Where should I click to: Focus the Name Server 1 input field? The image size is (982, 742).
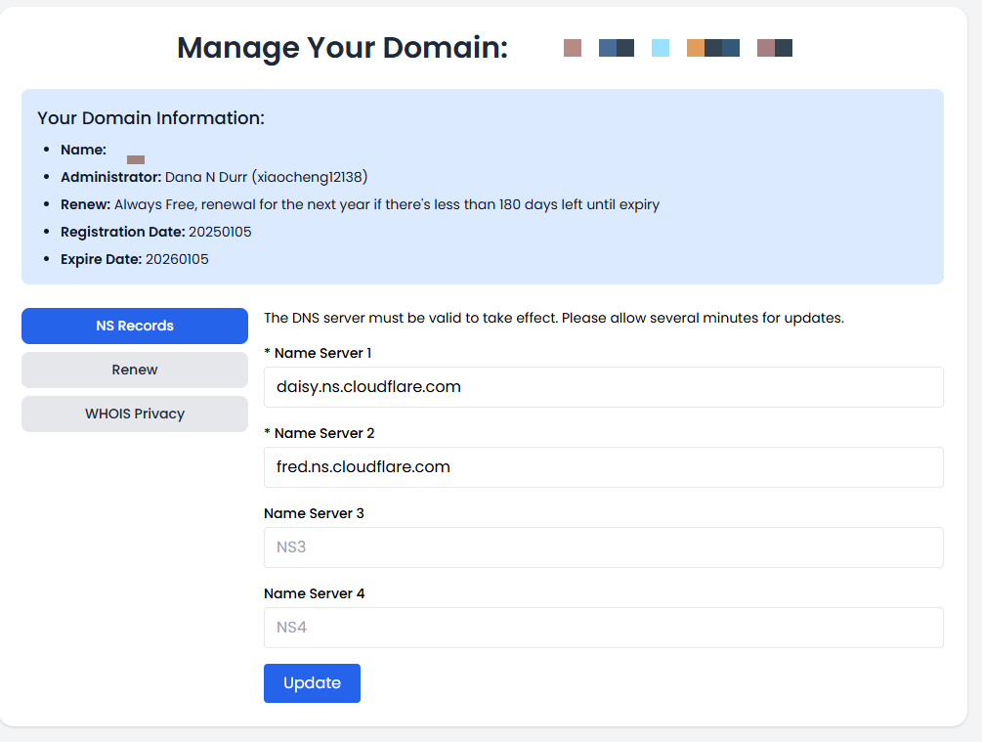click(603, 387)
